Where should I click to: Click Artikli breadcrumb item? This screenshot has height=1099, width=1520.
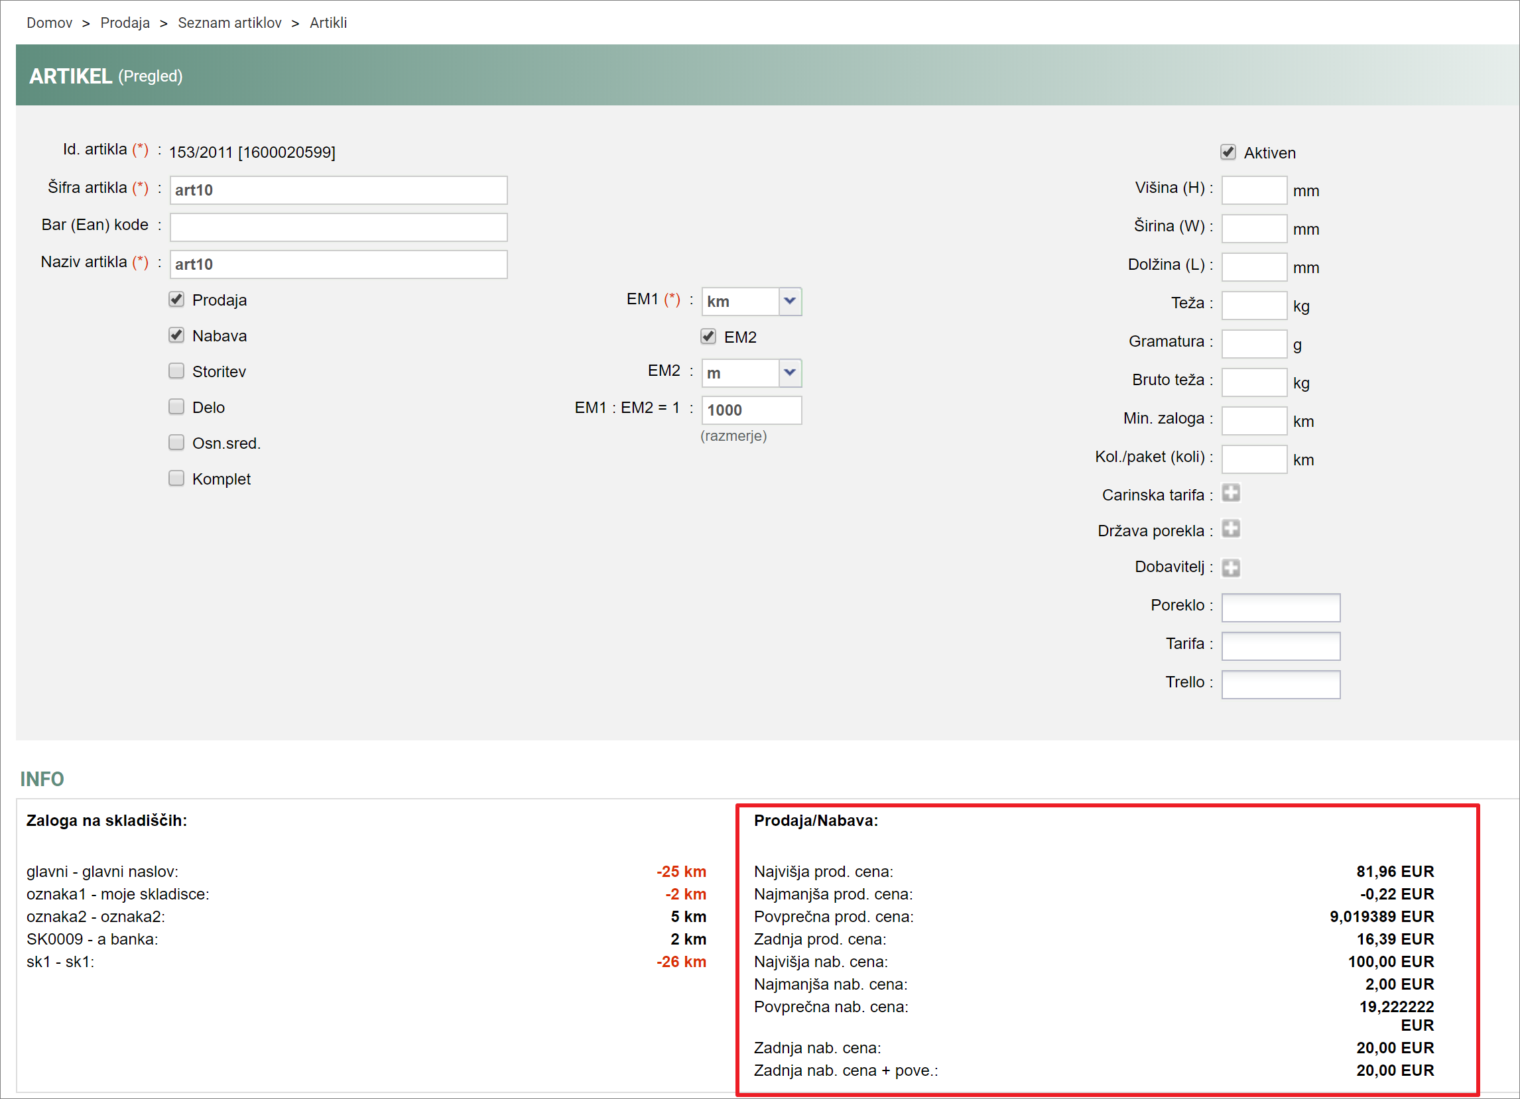328,23
